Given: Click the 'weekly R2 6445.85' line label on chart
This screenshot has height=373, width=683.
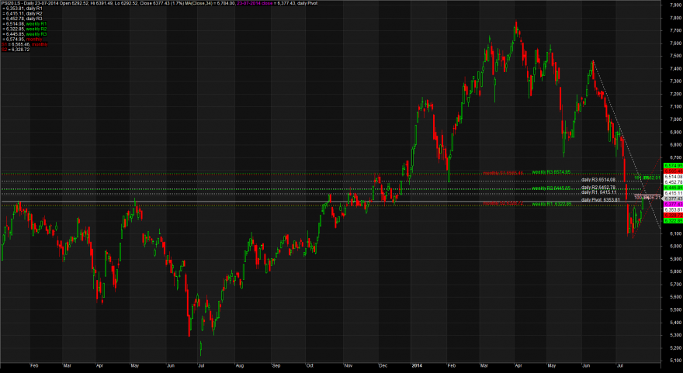Looking at the screenshot, I should tap(551, 188).
